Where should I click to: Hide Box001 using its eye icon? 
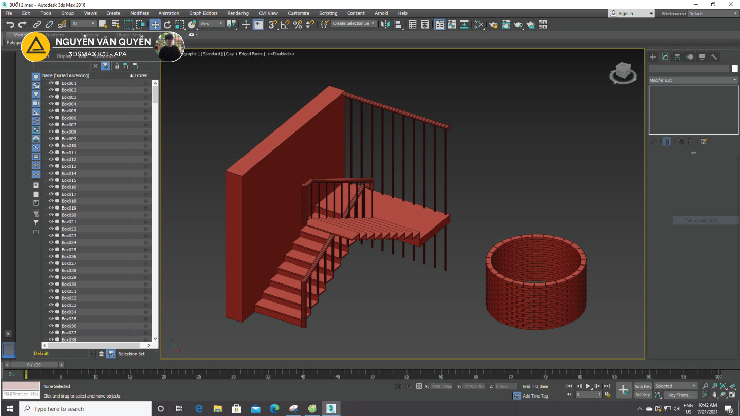(x=51, y=83)
